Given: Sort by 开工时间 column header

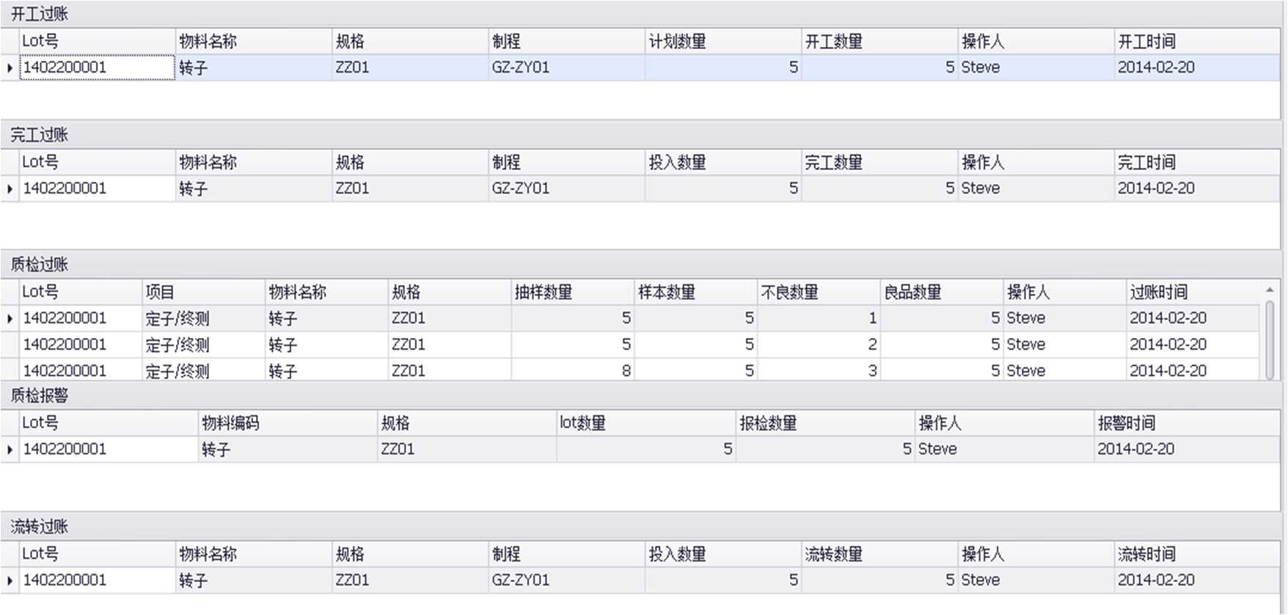Looking at the screenshot, I should (x=1196, y=41).
